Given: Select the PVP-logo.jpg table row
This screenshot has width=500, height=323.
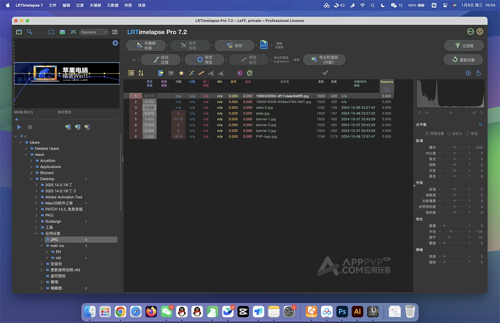Looking at the screenshot, I should coord(261,136).
